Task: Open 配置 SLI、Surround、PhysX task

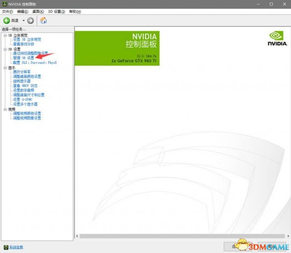Action: pos(35,63)
